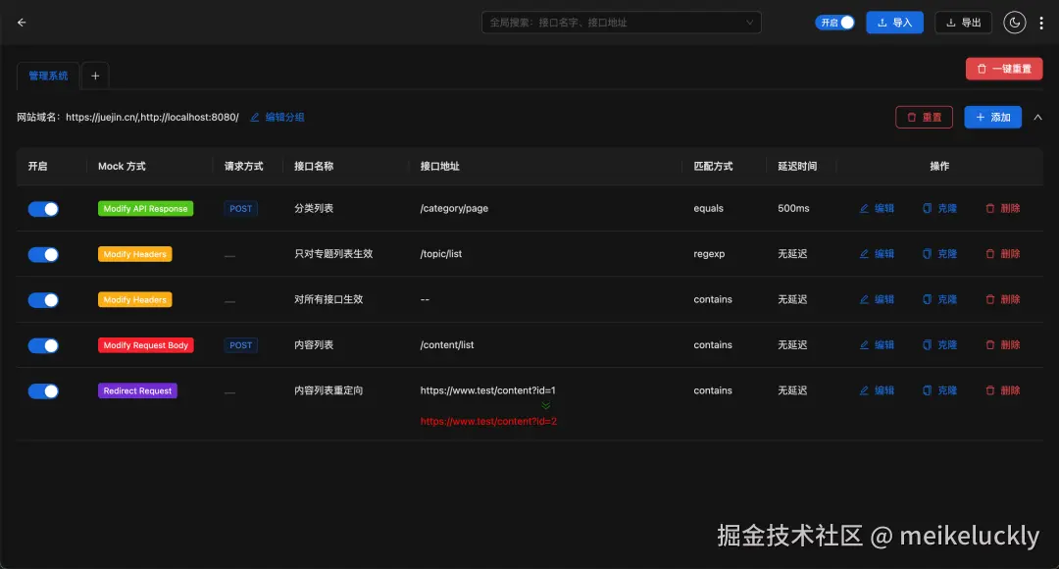This screenshot has width=1059, height=569.
Task: Toggle the switch for /category/page row
Action: pos(43,209)
